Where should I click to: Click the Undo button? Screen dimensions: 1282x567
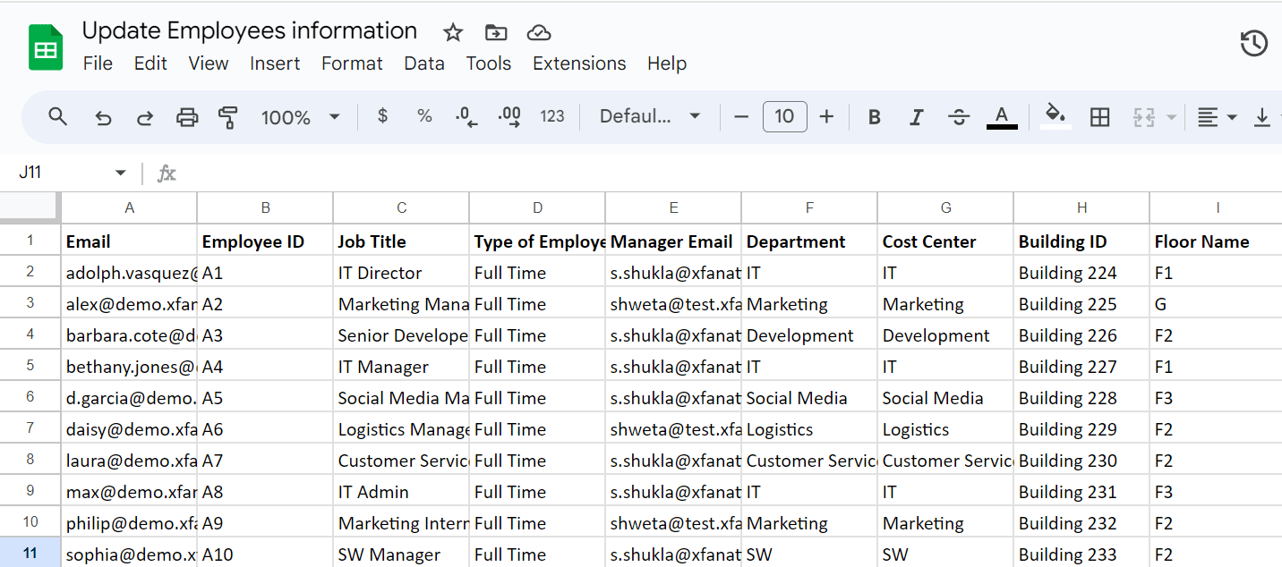click(x=101, y=116)
